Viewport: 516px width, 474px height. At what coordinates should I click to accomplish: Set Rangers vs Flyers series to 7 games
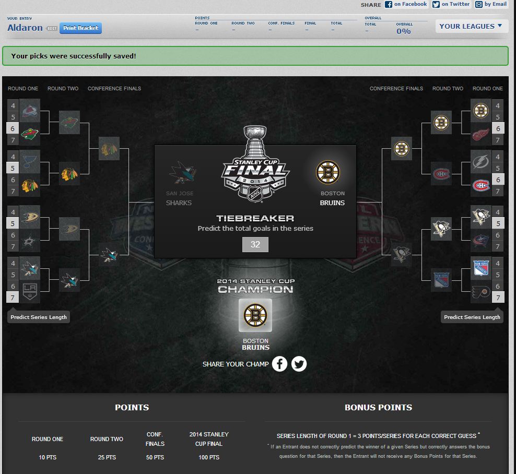point(498,298)
